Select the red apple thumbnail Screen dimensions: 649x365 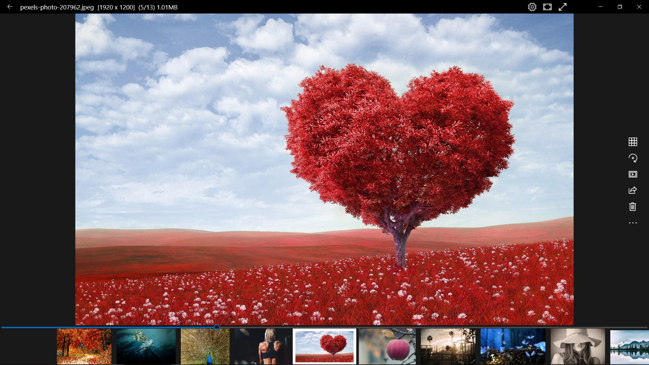click(387, 346)
